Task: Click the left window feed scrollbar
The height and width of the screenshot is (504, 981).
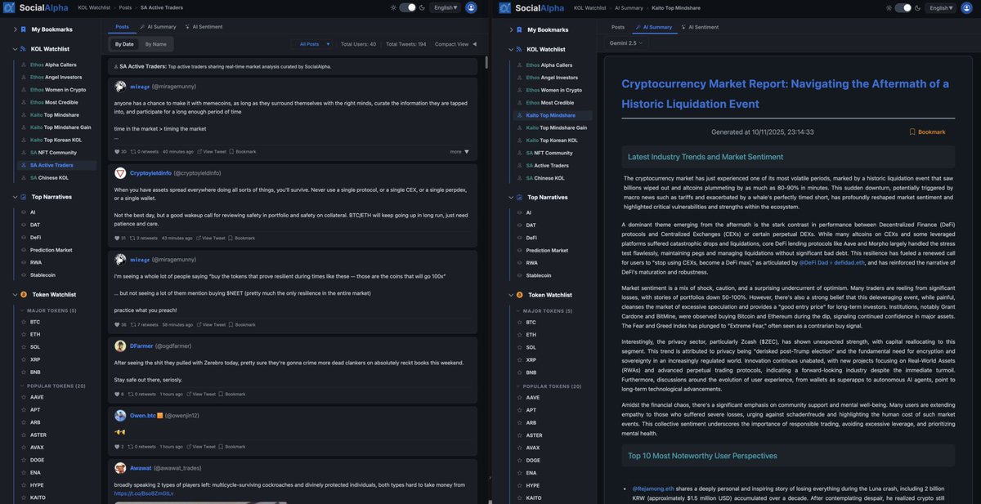Action: click(487, 63)
